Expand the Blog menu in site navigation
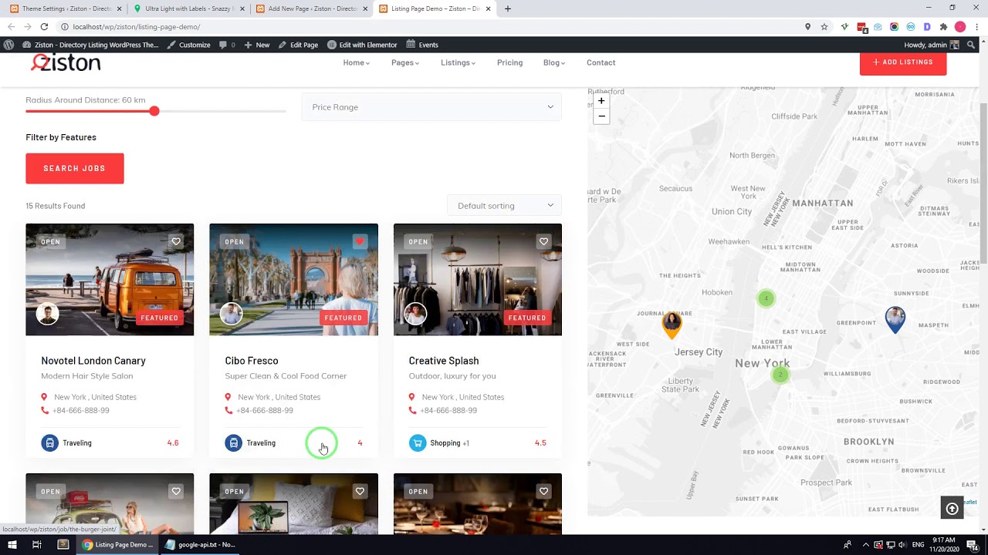The image size is (988, 555). 554,62
